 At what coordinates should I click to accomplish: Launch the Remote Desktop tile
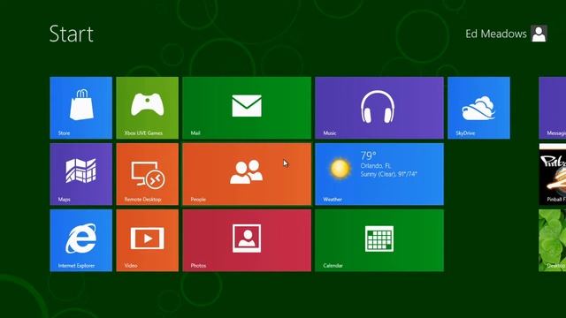coord(148,174)
